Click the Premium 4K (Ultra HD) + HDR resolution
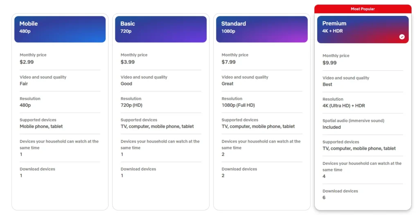 (344, 106)
